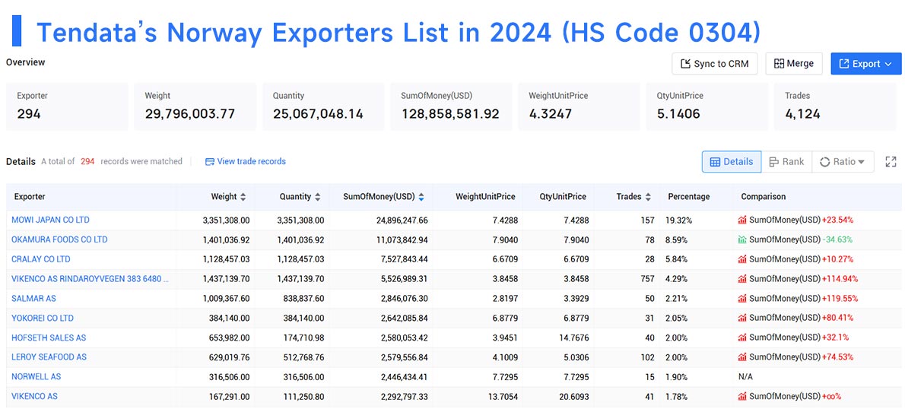The width and height of the screenshot is (905, 409).
Task: Open the View trade records link
Action: 246,161
